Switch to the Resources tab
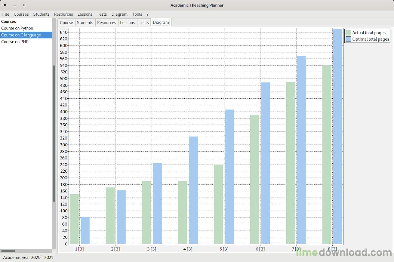The image size is (394, 262). (107, 23)
